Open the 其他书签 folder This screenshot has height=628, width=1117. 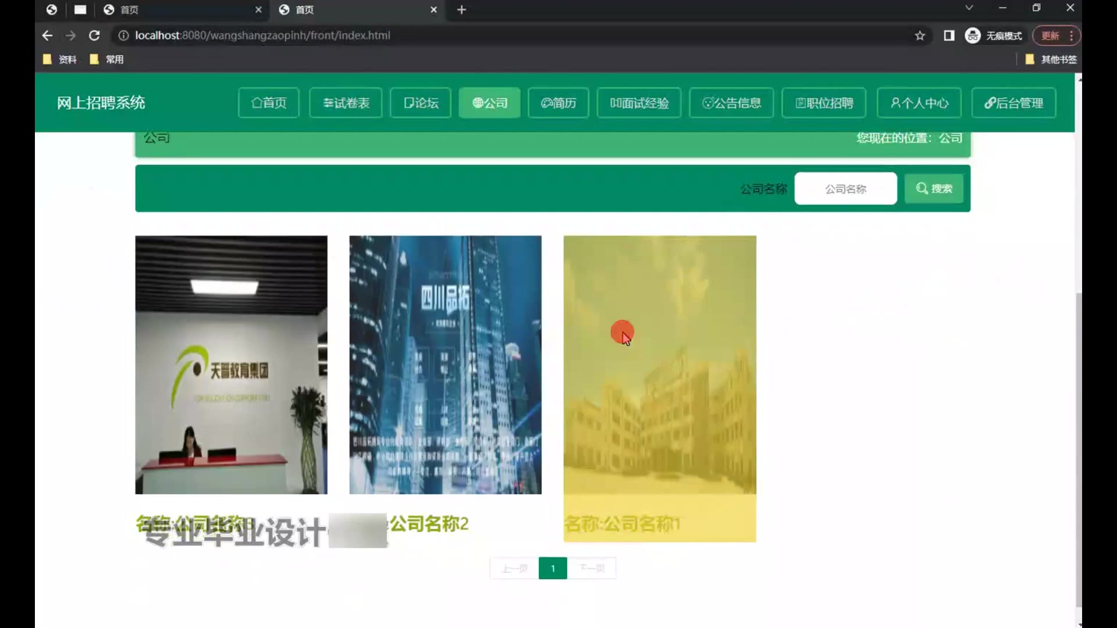1051,59
